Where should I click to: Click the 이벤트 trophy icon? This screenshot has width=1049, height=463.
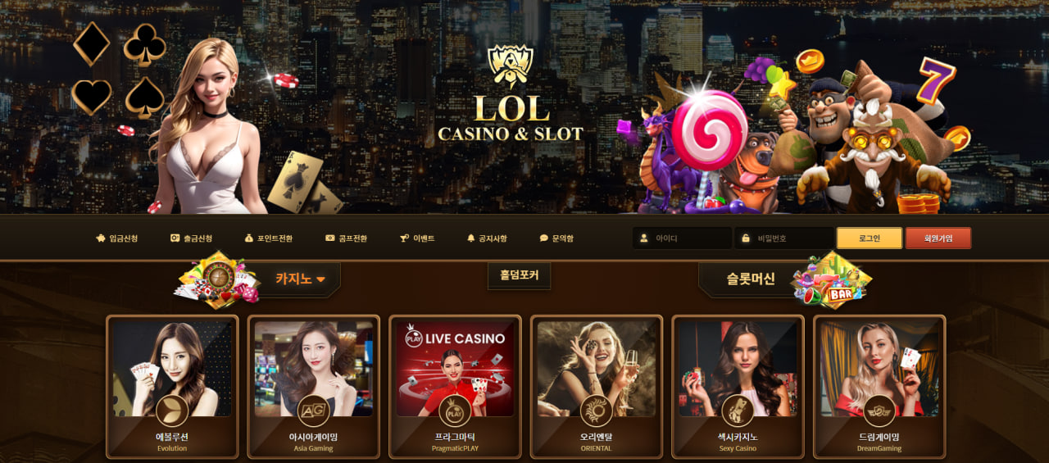pos(404,238)
